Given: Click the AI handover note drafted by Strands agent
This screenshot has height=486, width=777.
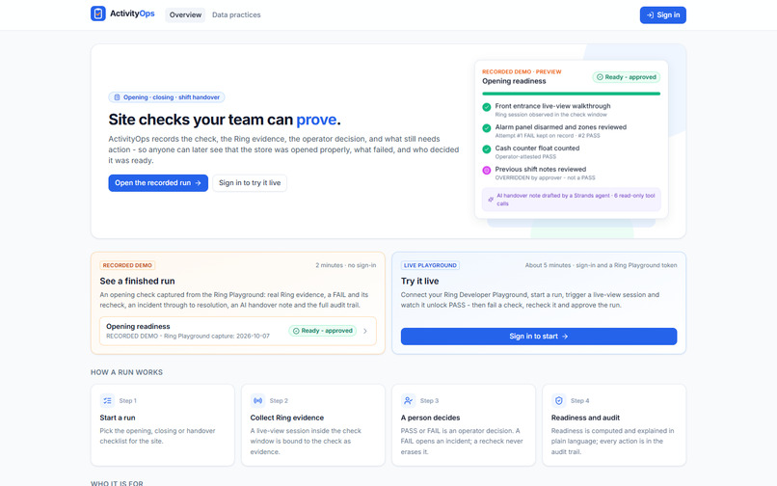Looking at the screenshot, I should coord(571,200).
